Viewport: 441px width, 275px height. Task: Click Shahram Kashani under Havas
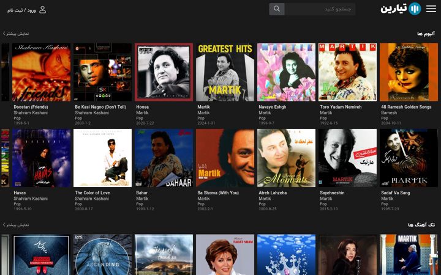pos(31,199)
